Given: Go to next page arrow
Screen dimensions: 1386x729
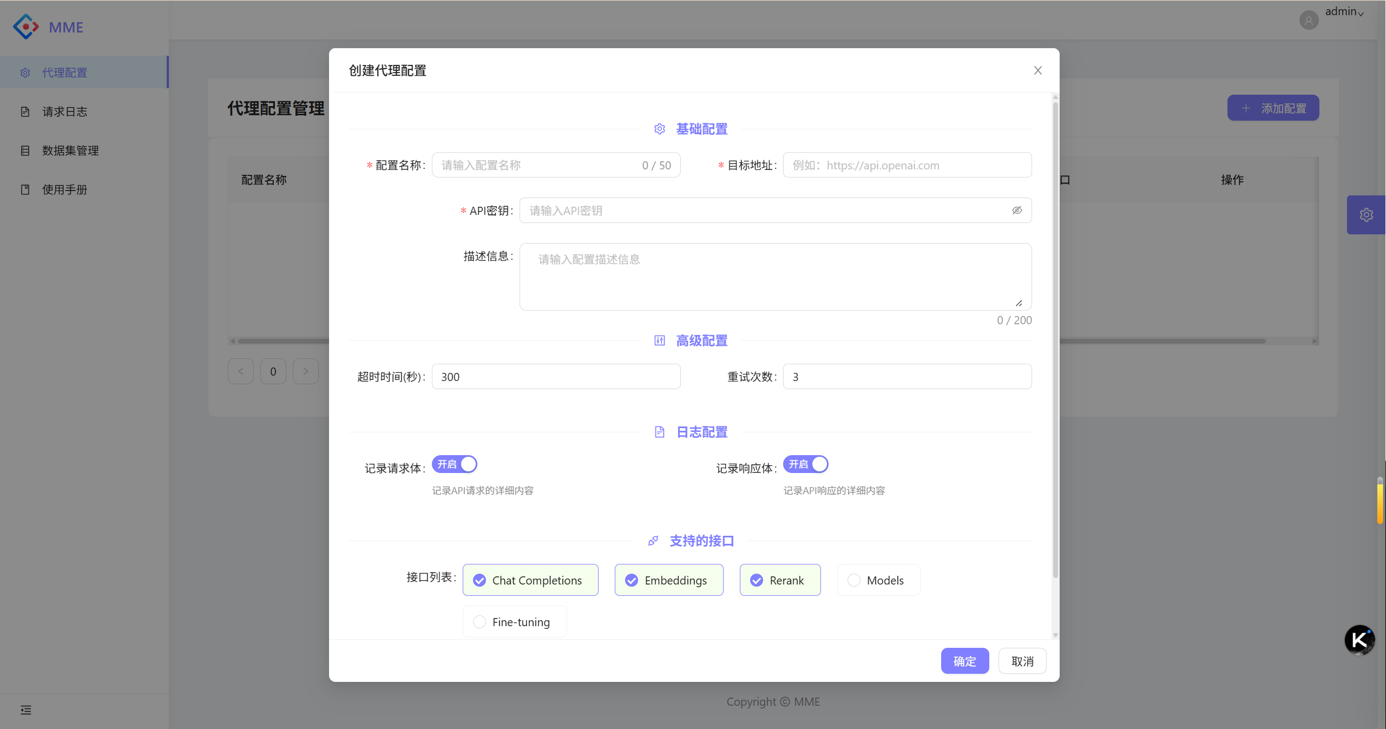Looking at the screenshot, I should click(x=306, y=371).
